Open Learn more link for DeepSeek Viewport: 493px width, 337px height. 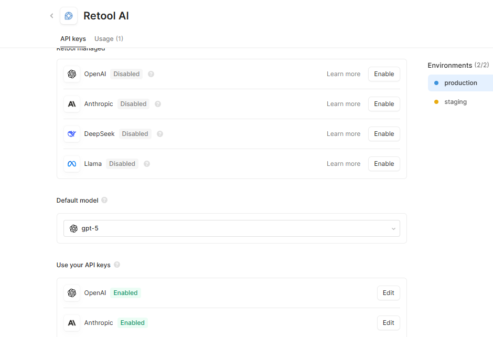pyautogui.click(x=343, y=134)
